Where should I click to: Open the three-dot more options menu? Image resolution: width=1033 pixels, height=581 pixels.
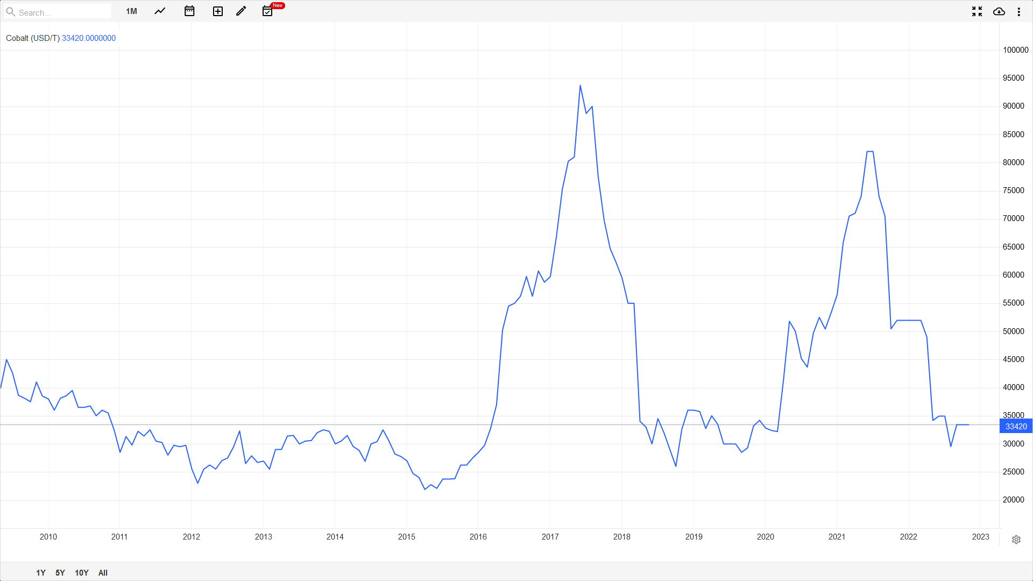(1018, 11)
